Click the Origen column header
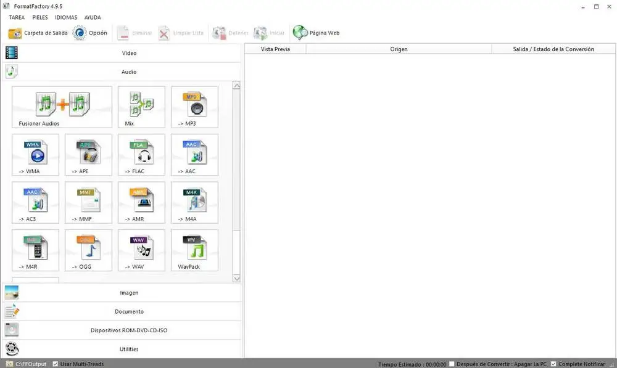Screen dimensions: 617x368 399,49
